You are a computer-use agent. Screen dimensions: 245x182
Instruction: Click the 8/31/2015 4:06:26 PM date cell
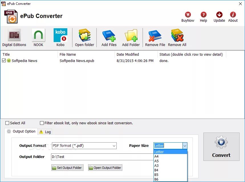coord(135,61)
